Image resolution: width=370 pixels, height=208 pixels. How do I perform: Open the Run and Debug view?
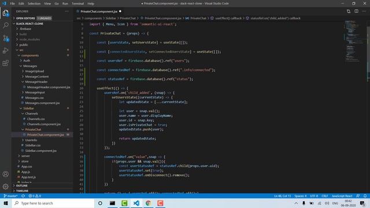coord(6,50)
